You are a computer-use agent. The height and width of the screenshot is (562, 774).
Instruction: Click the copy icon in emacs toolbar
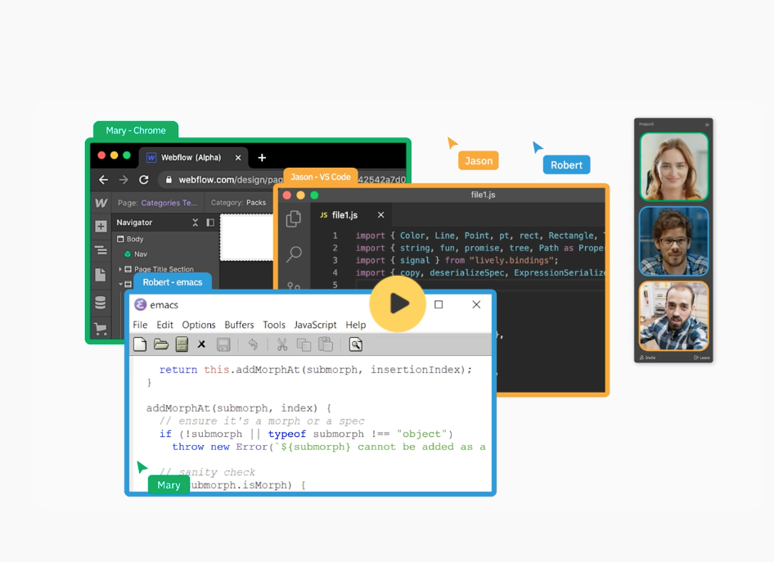tap(304, 344)
